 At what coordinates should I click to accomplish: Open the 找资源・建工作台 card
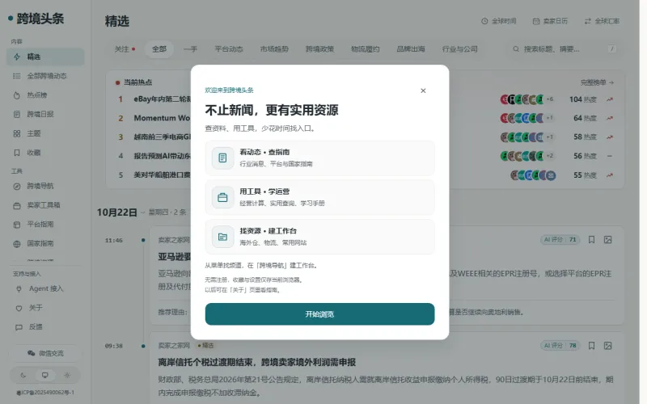pyautogui.click(x=319, y=237)
